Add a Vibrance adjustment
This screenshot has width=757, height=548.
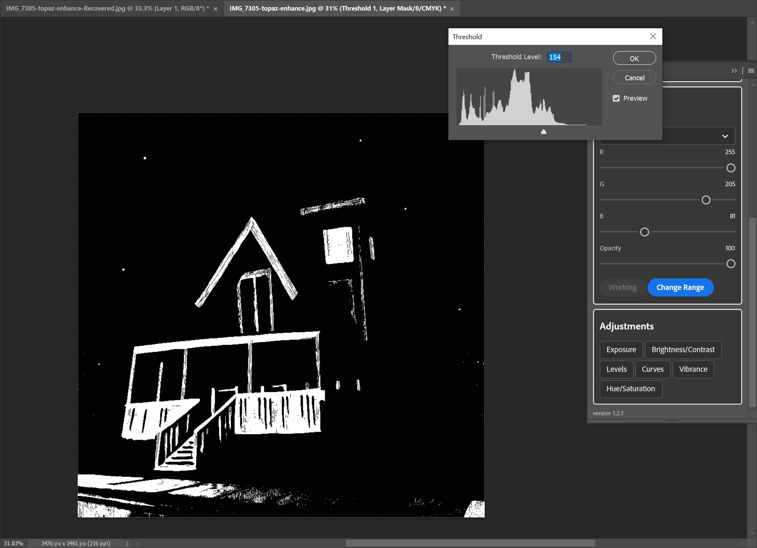coord(693,369)
